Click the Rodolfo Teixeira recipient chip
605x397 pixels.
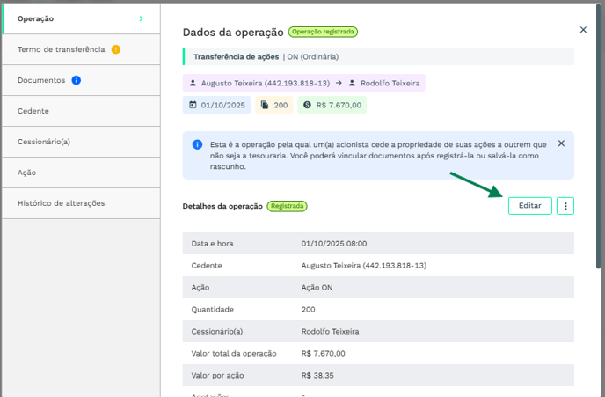pyautogui.click(x=385, y=83)
